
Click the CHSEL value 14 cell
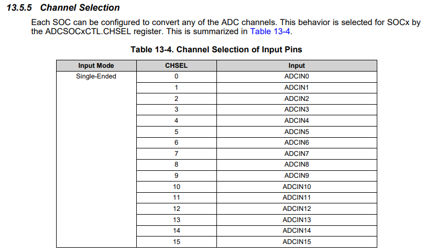pyautogui.click(x=176, y=231)
